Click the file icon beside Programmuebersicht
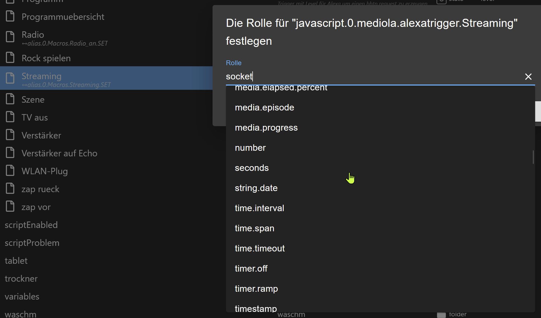 tap(10, 16)
